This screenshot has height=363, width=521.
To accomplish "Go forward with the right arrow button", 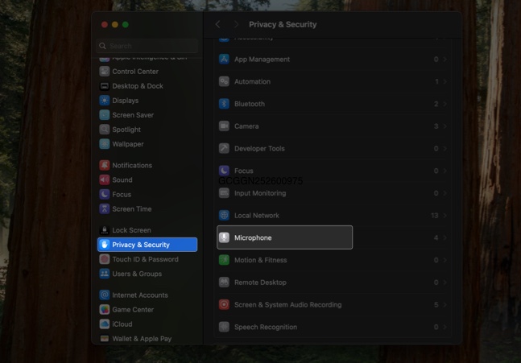I will [236, 24].
